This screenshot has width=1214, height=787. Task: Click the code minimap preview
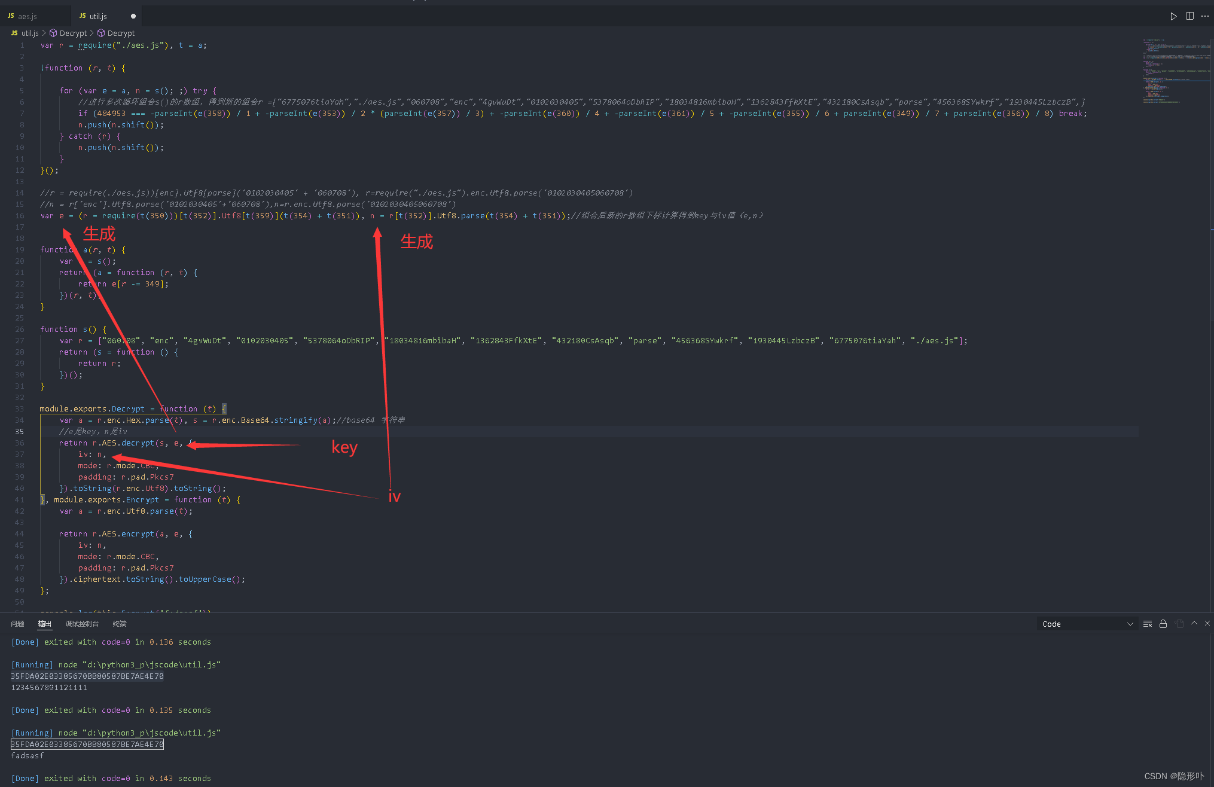point(1176,72)
